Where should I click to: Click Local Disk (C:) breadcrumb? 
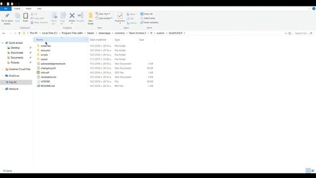[49, 33]
